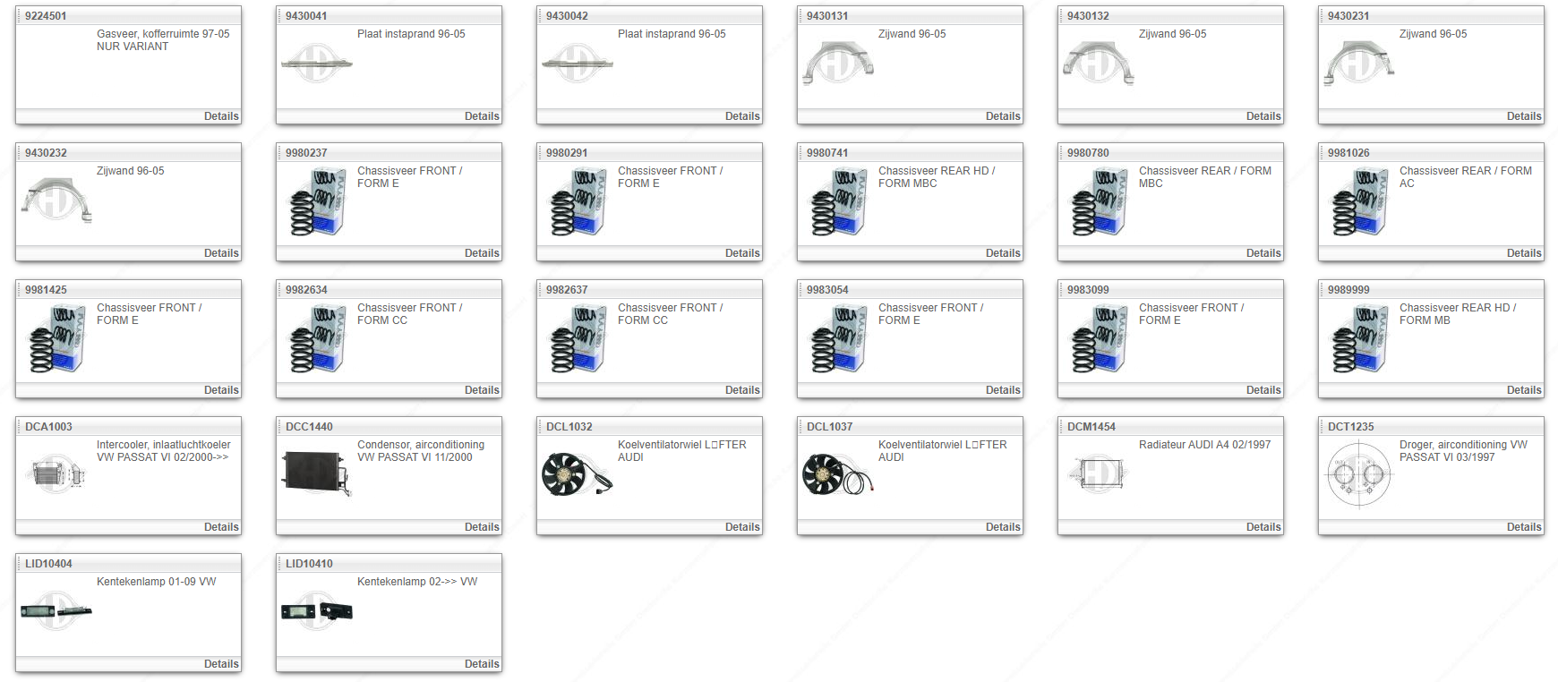Select the intercooler thumbnail for DCA1003
1558x682 pixels.
coord(56,473)
